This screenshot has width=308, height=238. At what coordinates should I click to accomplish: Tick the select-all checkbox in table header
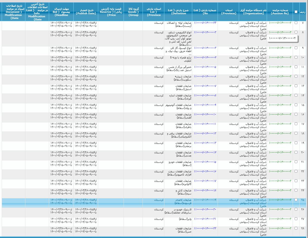pyautogui.click(x=296, y=12)
